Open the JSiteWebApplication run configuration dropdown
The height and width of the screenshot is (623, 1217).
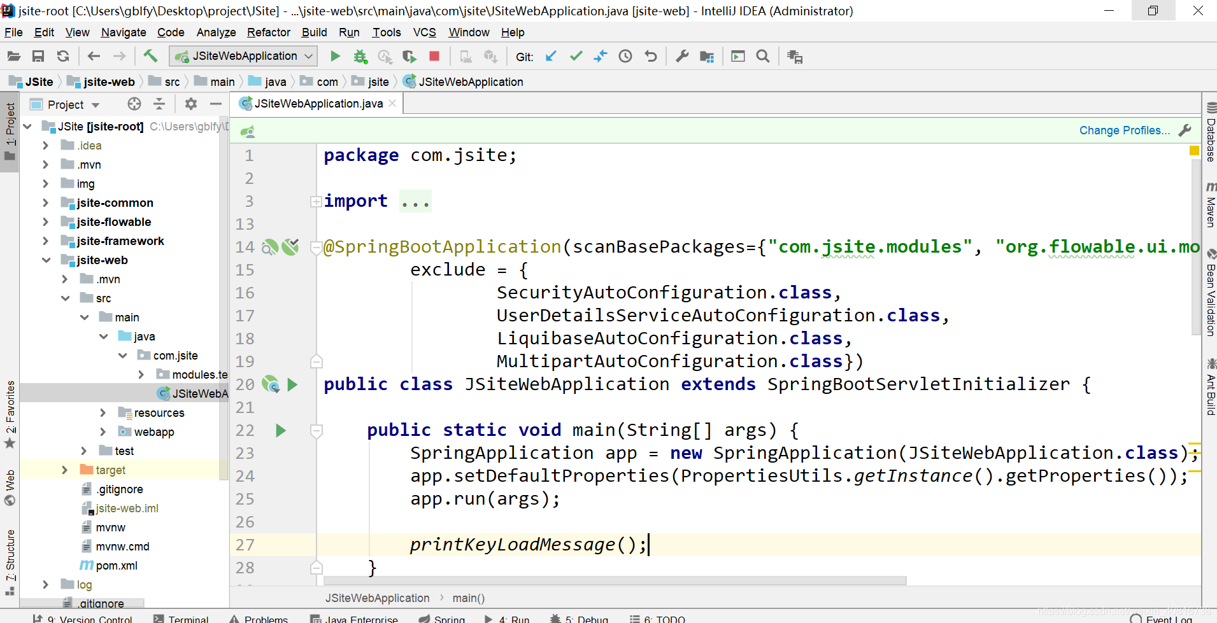[243, 57]
